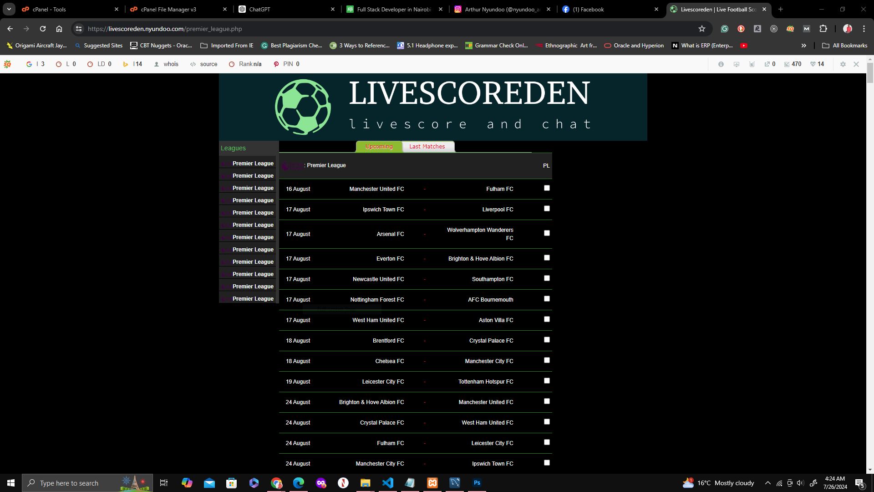Bookmark this page with the star icon

702,29
